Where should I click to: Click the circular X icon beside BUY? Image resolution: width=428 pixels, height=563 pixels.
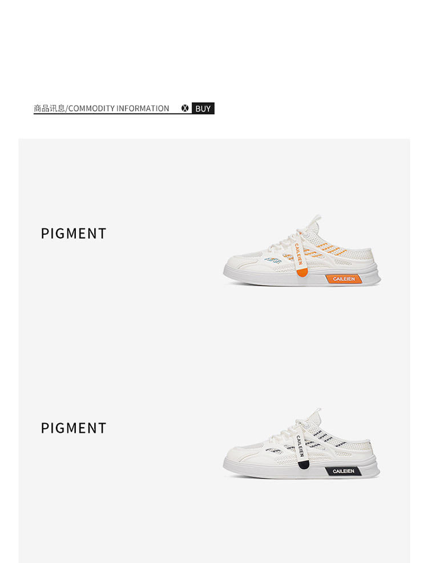(185, 108)
